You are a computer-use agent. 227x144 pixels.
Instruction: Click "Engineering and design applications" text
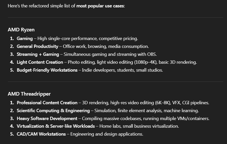(x=107, y=134)
